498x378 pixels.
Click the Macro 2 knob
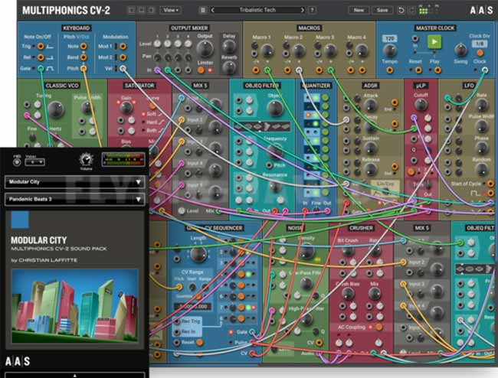click(x=298, y=51)
